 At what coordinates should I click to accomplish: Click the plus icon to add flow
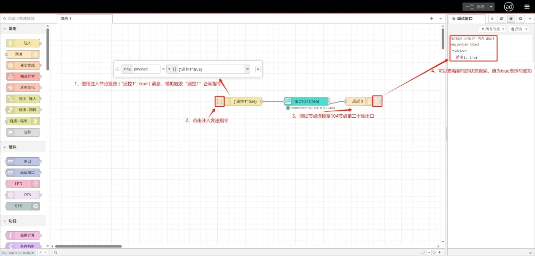432,19
